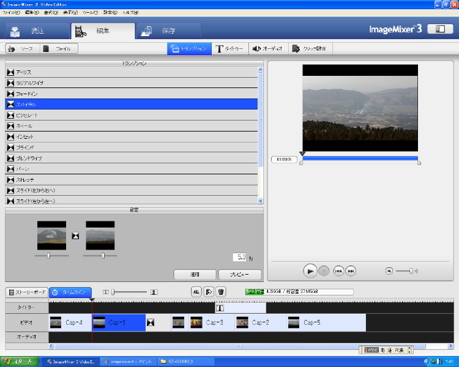Switch to the タイムライン view
The width and height of the screenshot is (459, 367).
pos(70,292)
